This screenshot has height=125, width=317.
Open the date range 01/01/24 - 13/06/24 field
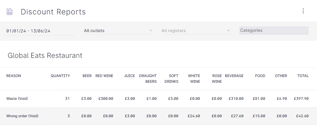(41, 31)
